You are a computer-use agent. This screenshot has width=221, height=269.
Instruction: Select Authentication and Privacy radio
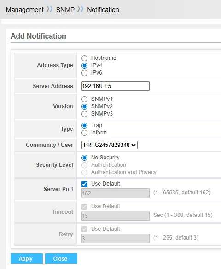click(x=84, y=172)
